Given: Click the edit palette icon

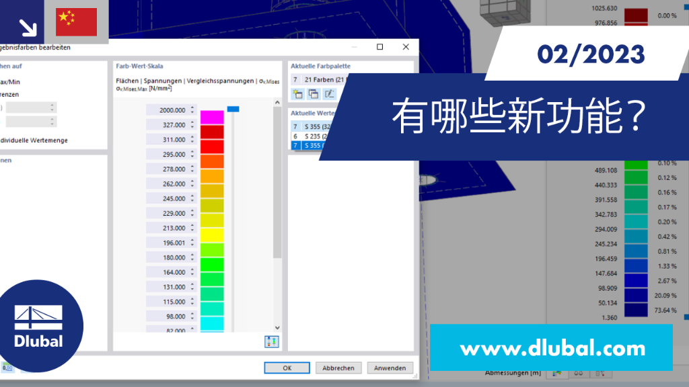Looking at the screenshot, I should click(x=329, y=94).
